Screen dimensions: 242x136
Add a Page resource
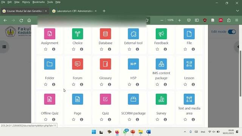(x=78, y=99)
